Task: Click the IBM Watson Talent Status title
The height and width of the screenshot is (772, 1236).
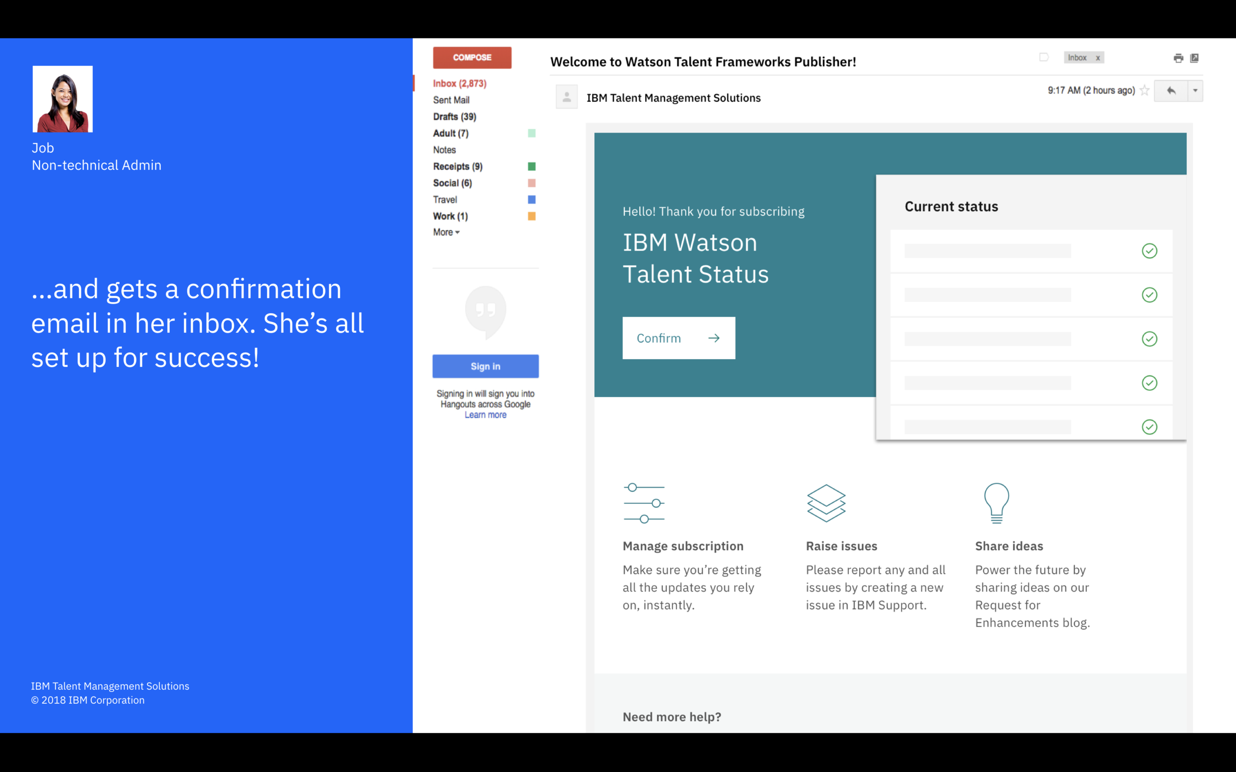Action: 696,258
